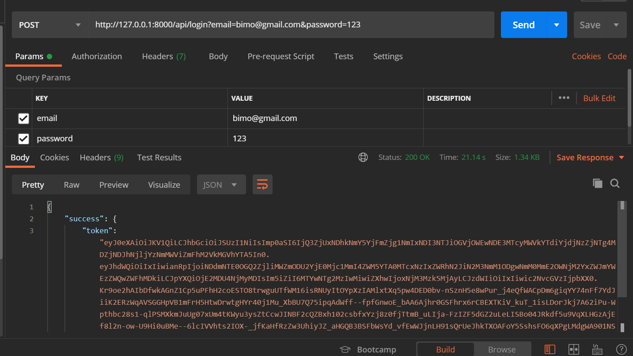The height and width of the screenshot is (356, 633).
Task: Open the keyboard shortcuts icon
Action: [x=597, y=349]
